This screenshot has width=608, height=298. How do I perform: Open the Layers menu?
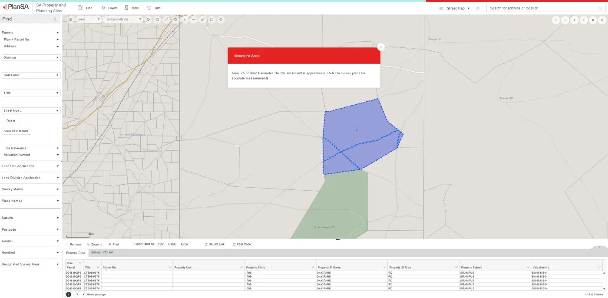109,8
